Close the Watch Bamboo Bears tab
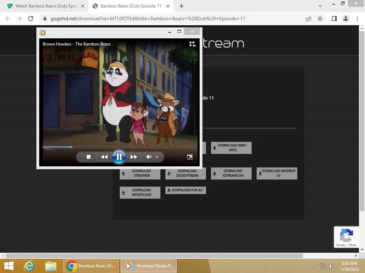The width and height of the screenshot is (365, 273). click(x=83, y=6)
